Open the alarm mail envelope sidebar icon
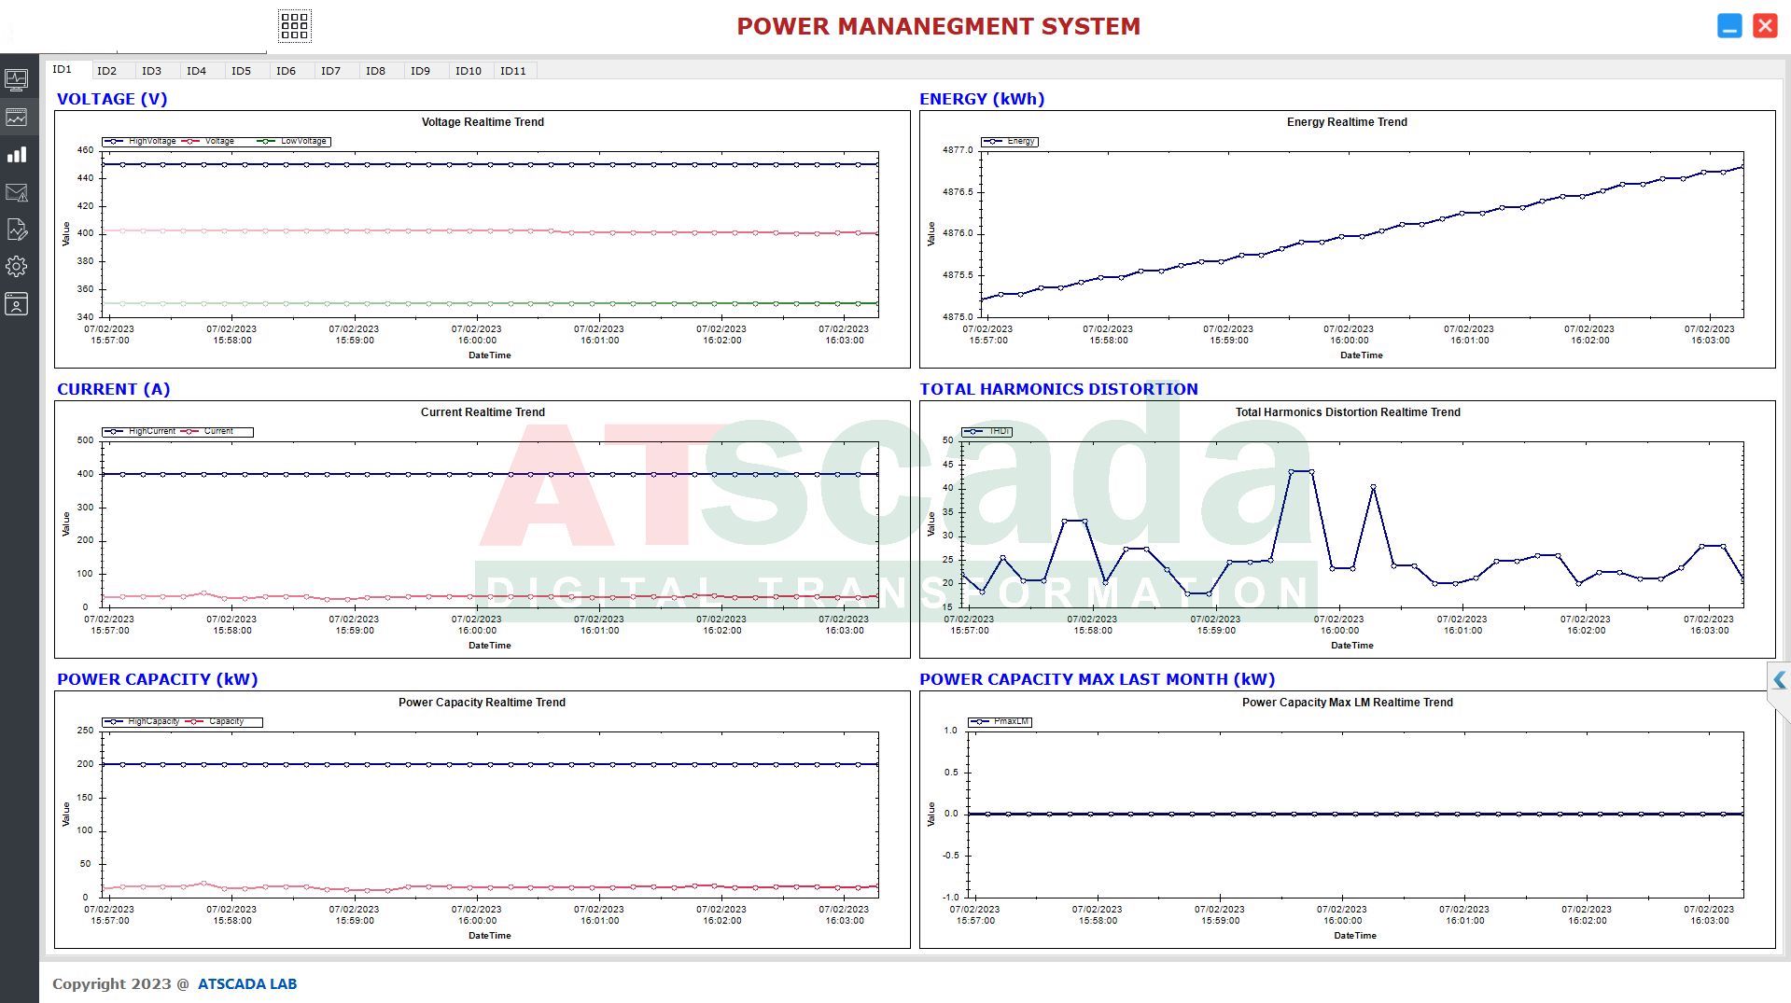The width and height of the screenshot is (1791, 1003). point(17,193)
